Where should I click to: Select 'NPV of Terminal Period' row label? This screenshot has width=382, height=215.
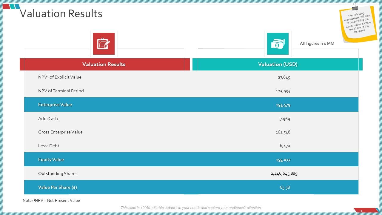pyautogui.click(x=61, y=91)
